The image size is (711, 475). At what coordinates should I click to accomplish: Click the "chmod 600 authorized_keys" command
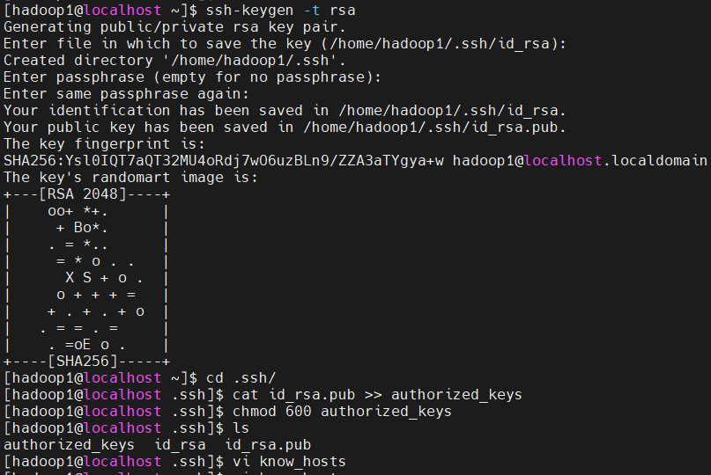[x=342, y=411]
